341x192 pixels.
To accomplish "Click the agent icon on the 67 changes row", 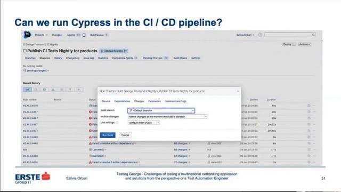I will (209, 156).
